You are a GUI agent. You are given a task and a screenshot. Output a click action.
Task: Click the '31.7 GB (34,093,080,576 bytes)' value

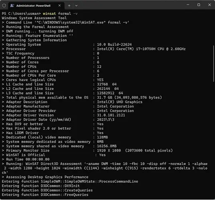129,98
